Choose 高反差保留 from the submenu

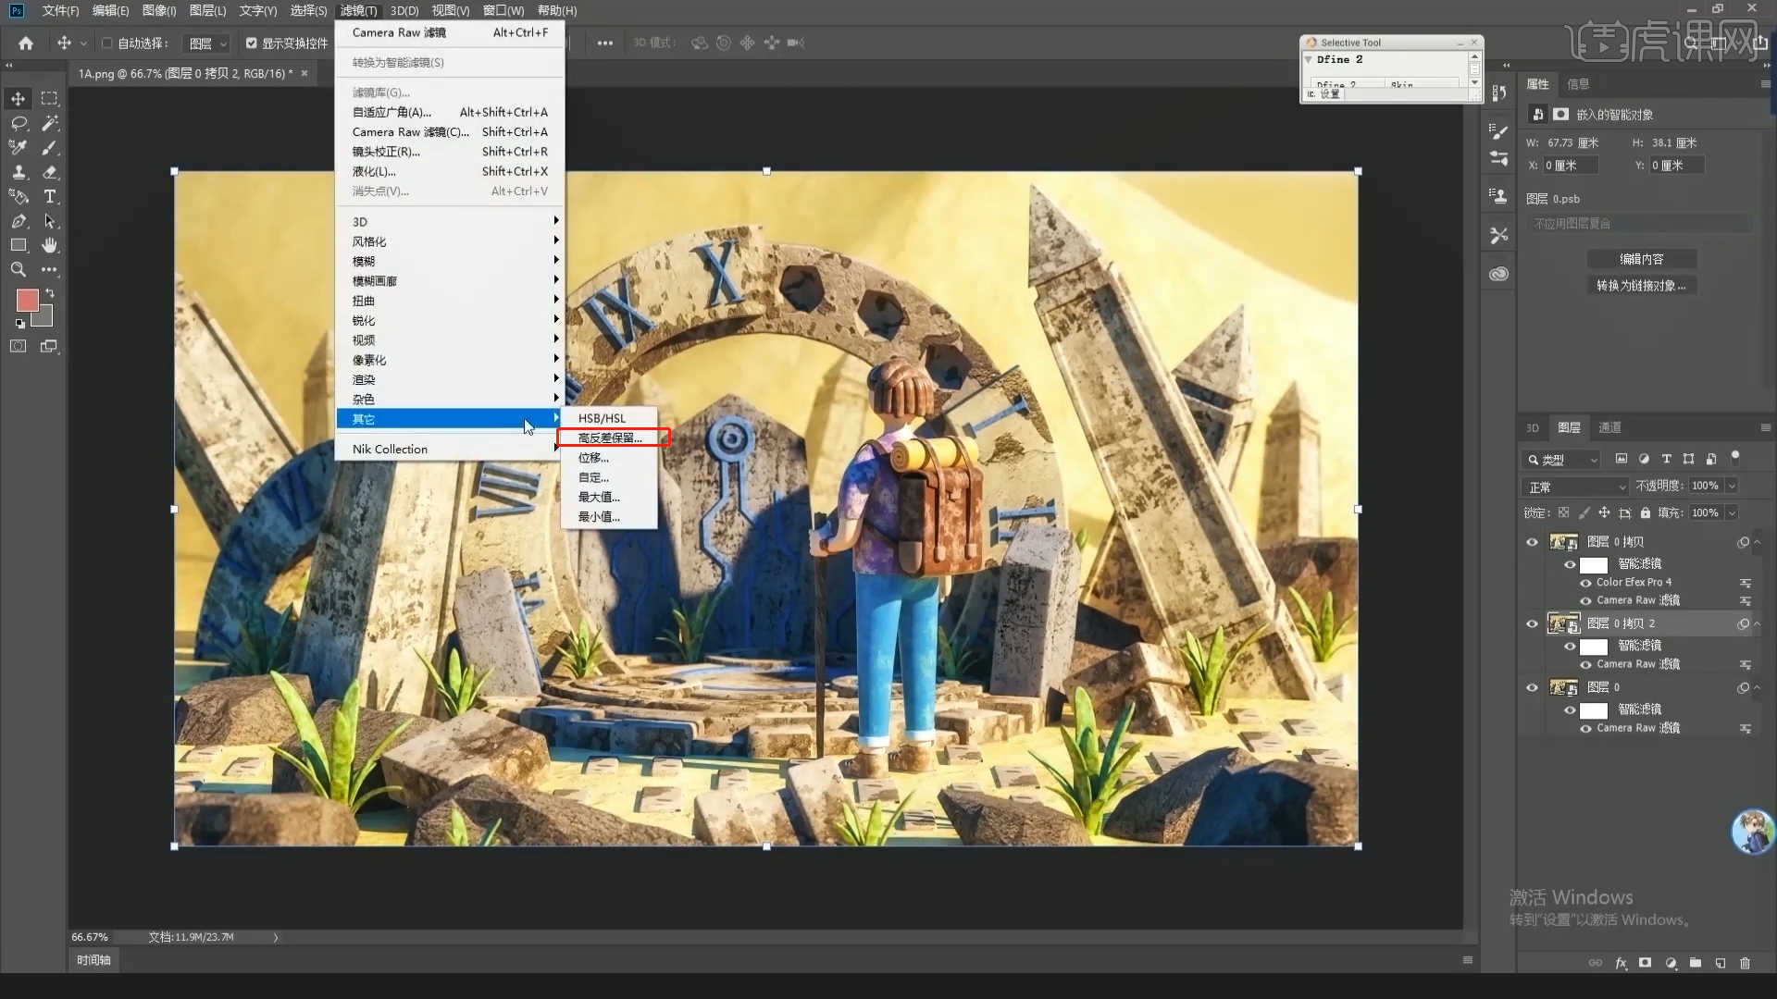tap(610, 438)
